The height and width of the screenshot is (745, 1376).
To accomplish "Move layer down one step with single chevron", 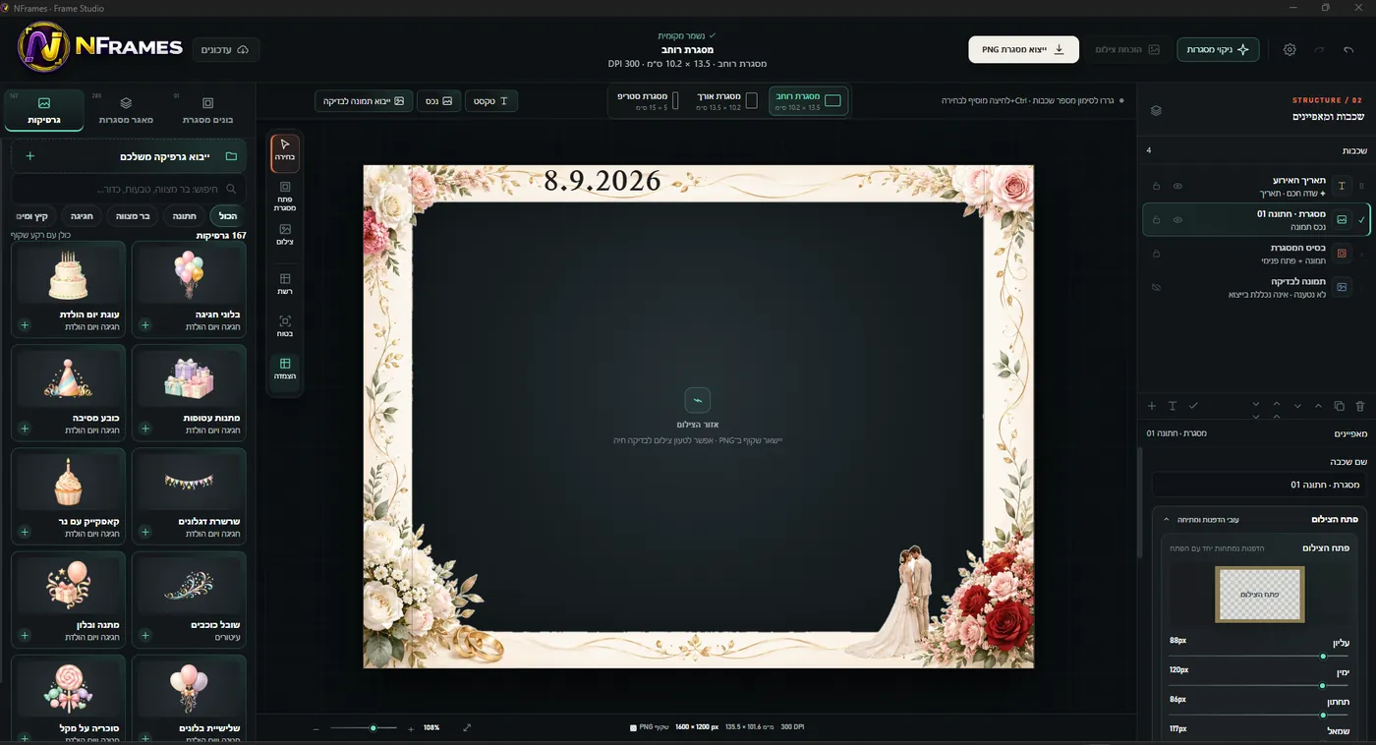I will 1297,406.
